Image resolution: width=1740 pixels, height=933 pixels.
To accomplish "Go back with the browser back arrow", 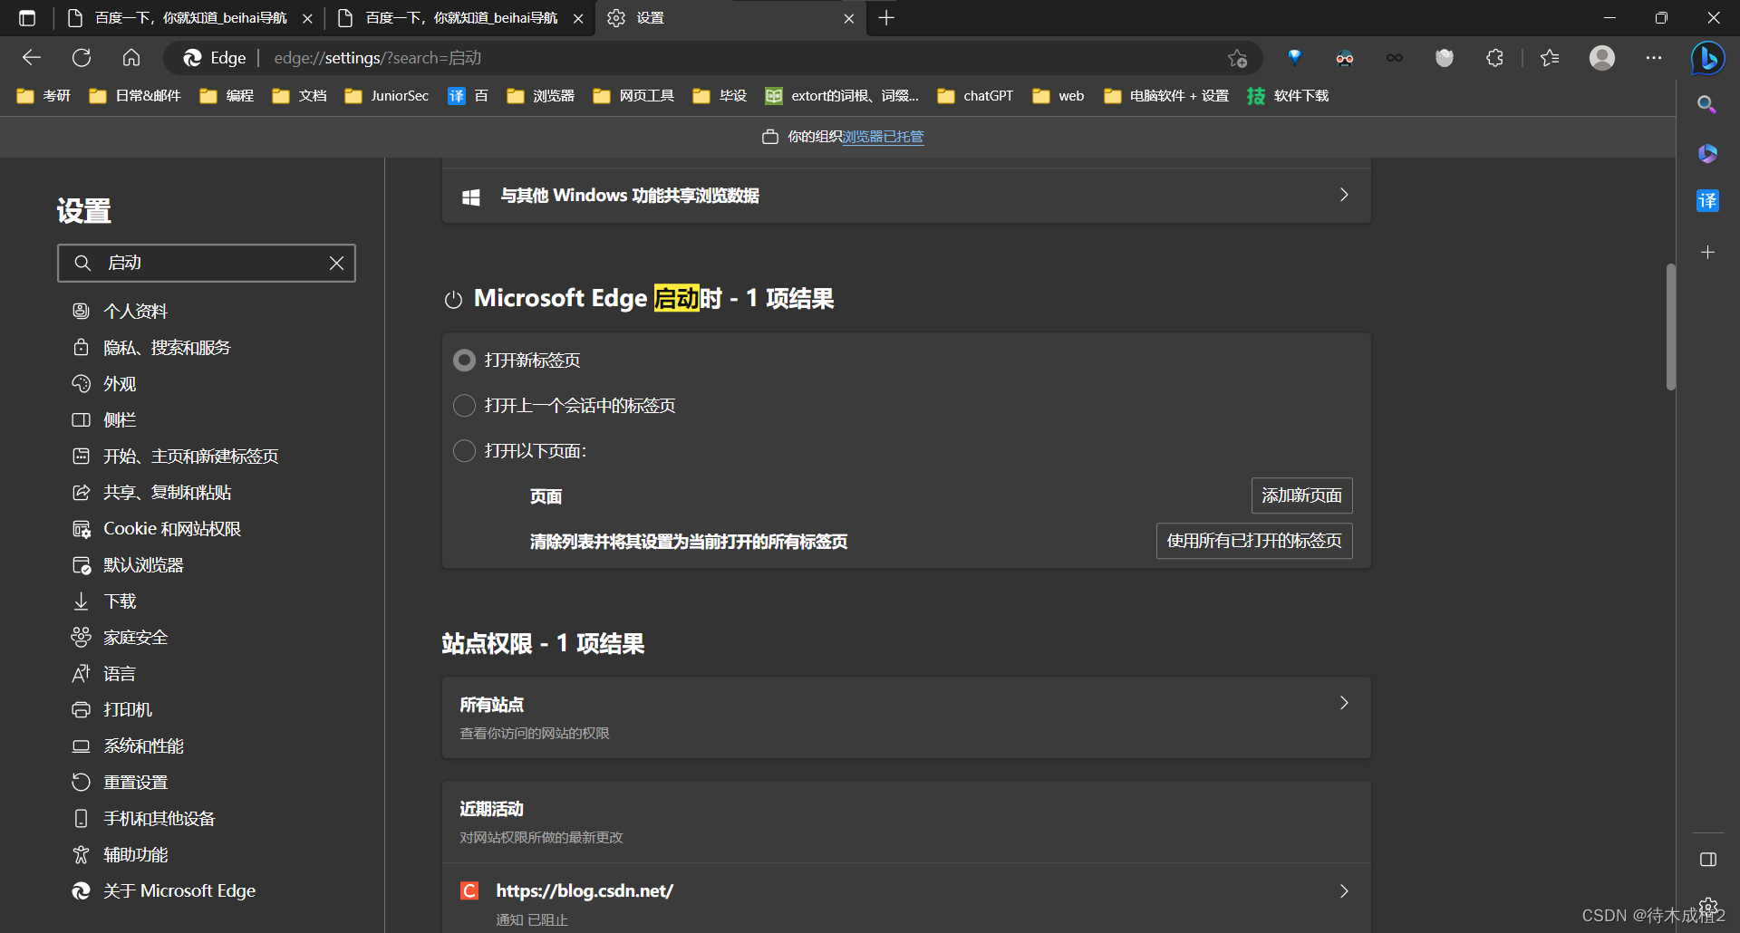I will pos(32,58).
